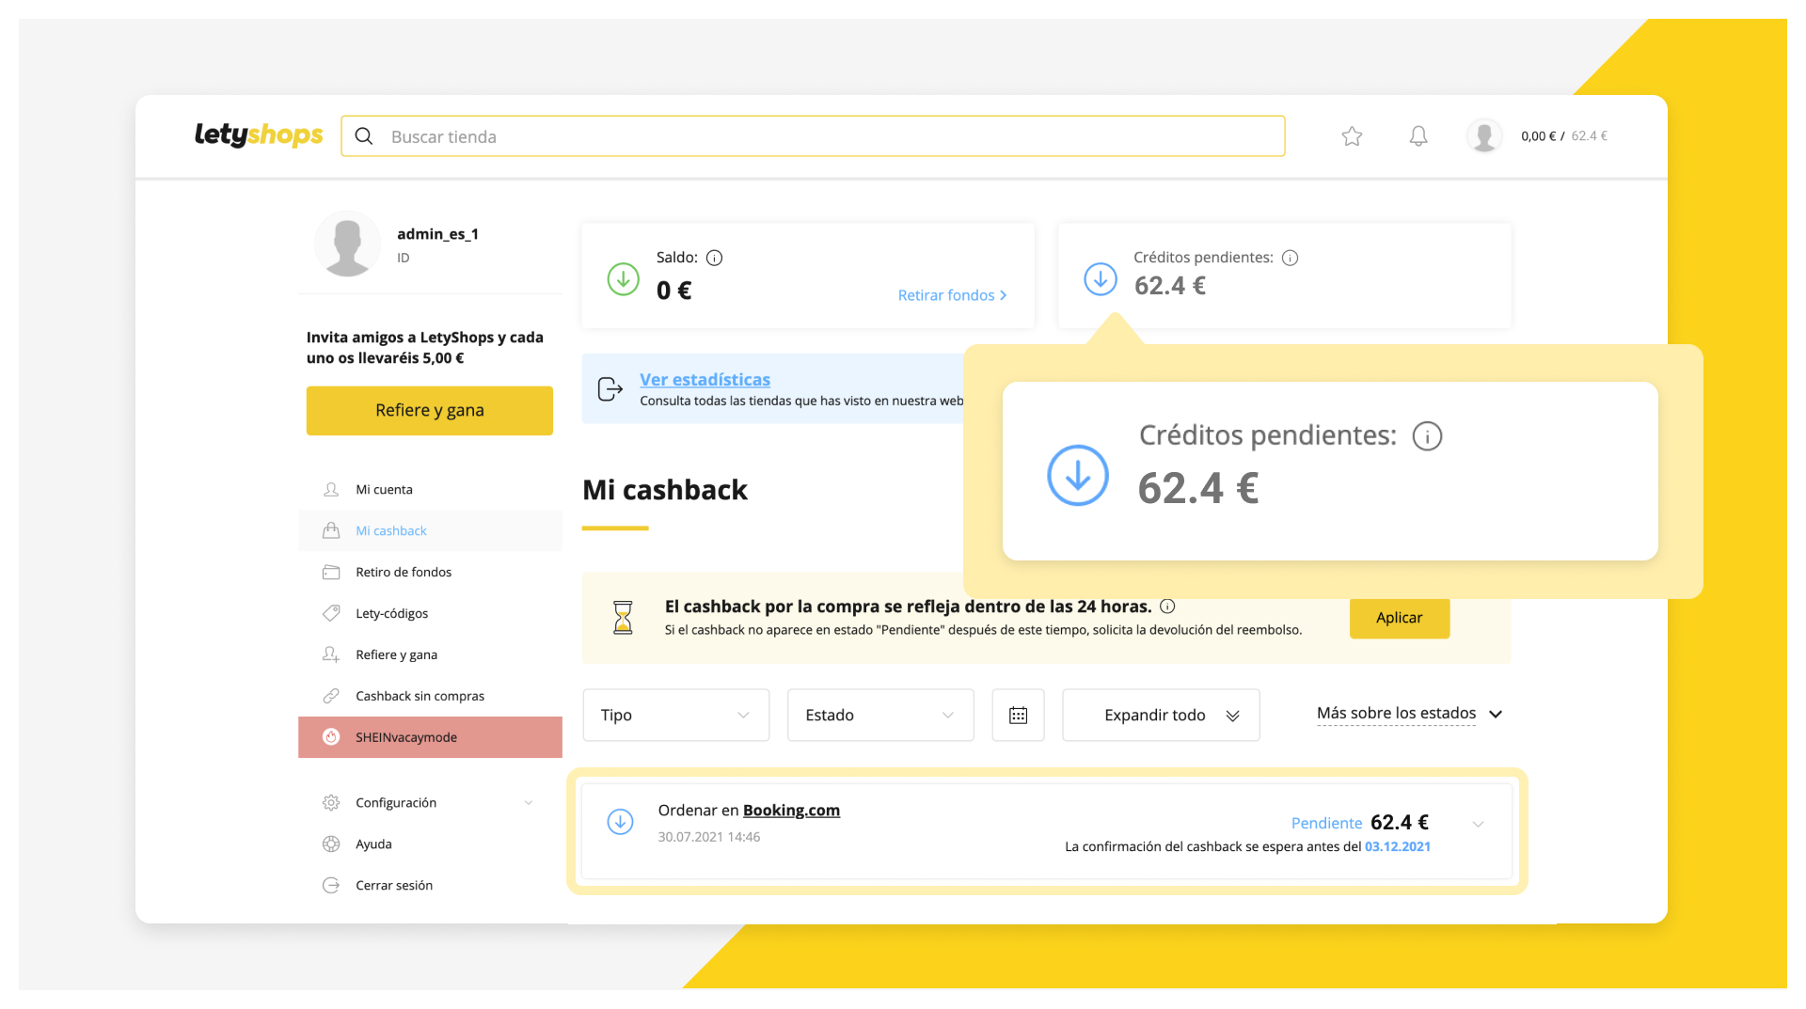Open the SHEINvacaymode promo item
Screen dimensions: 1806x1009
430,737
